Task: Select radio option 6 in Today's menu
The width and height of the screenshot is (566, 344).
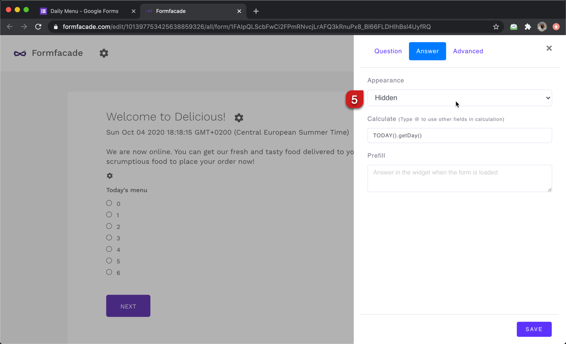Action: pyautogui.click(x=109, y=272)
